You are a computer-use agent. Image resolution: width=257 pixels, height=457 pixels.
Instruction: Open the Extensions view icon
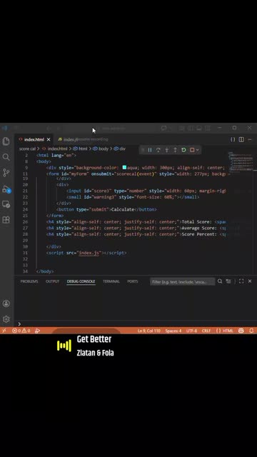point(6,220)
